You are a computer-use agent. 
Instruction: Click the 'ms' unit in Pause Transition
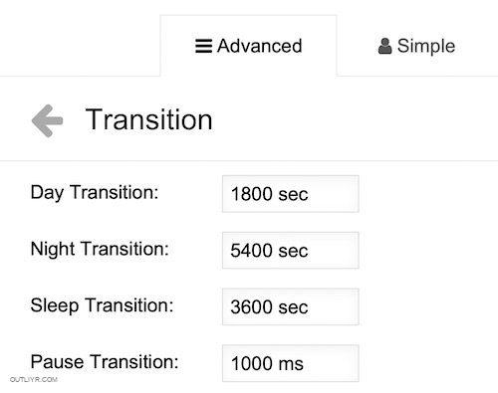tap(291, 364)
